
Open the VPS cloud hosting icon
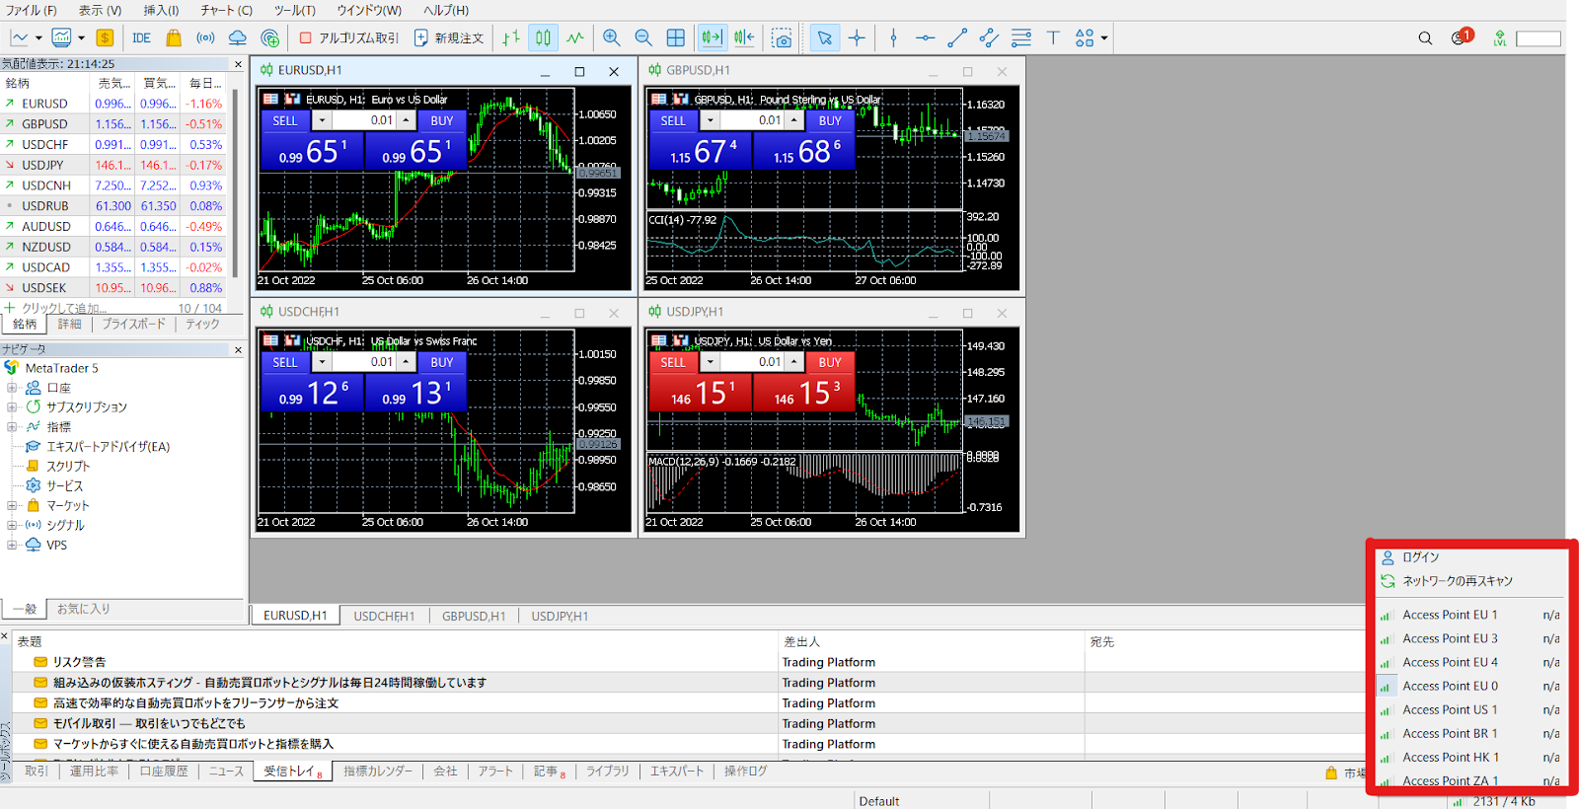[237, 37]
